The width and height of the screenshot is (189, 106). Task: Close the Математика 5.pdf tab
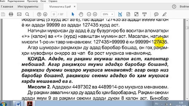click(75, 6)
